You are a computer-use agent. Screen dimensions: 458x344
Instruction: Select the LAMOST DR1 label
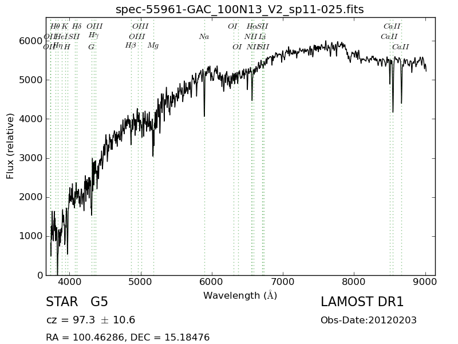click(362, 302)
